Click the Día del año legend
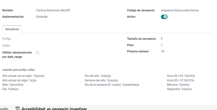Screen dimensions: 217x110 (98, 76)
